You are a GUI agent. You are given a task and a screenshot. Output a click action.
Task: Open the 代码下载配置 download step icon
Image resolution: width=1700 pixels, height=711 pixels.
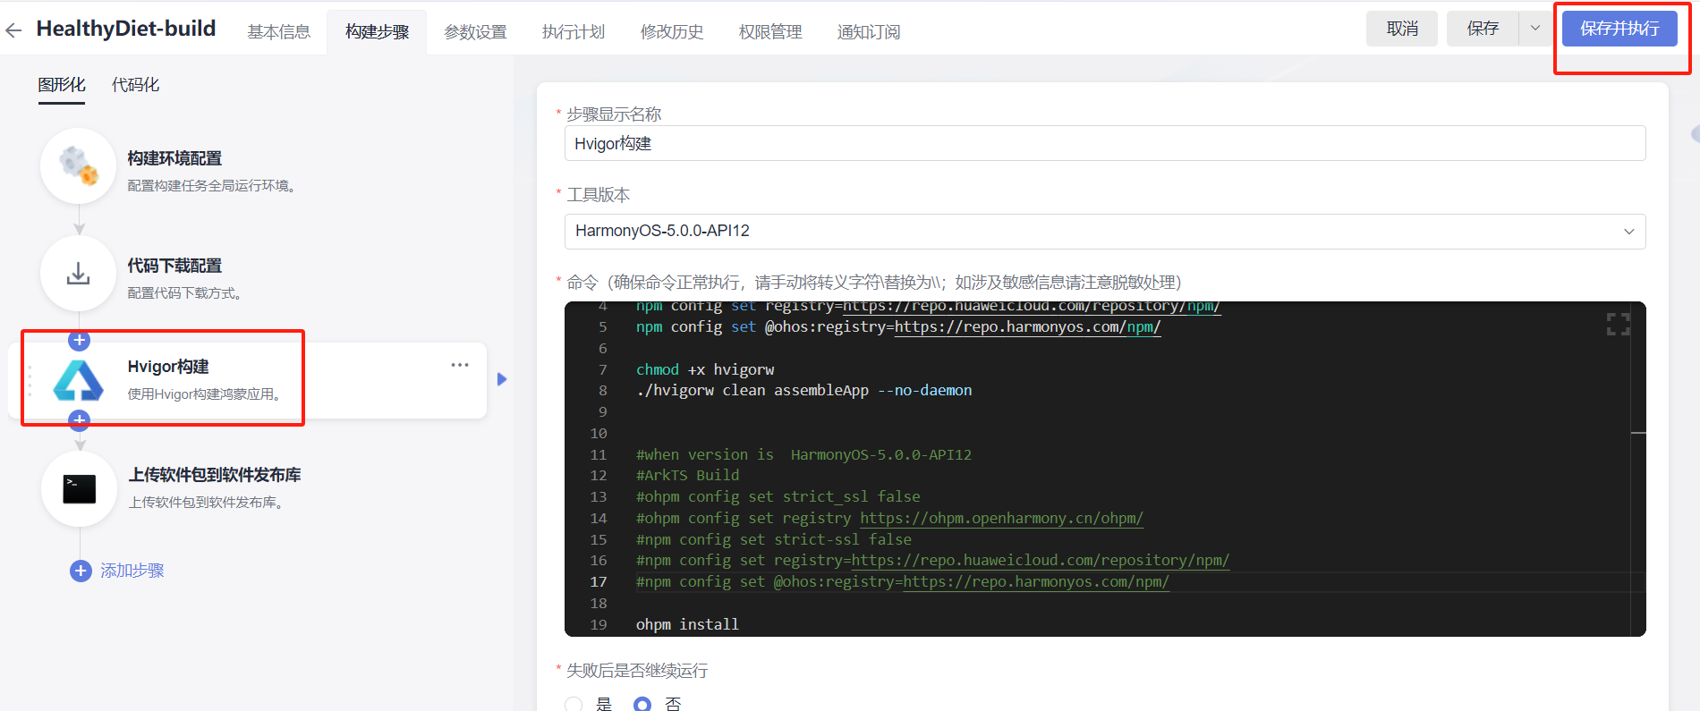click(79, 274)
